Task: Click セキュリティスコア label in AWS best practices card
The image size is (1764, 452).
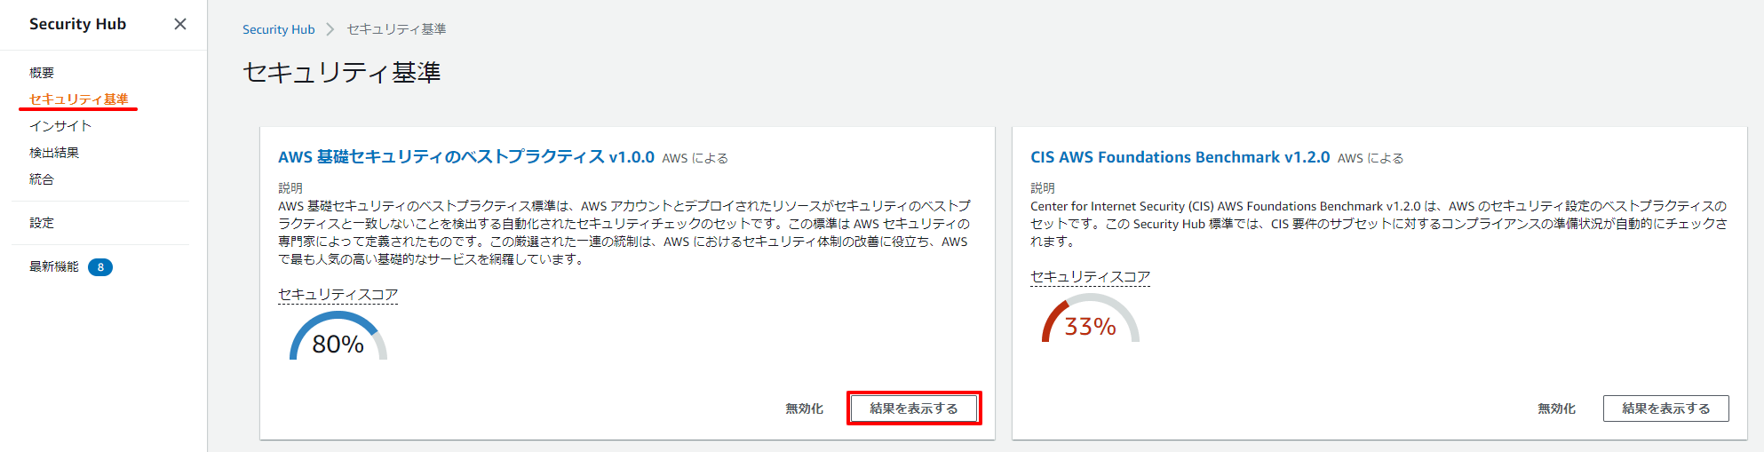Action: [x=338, y=295]
